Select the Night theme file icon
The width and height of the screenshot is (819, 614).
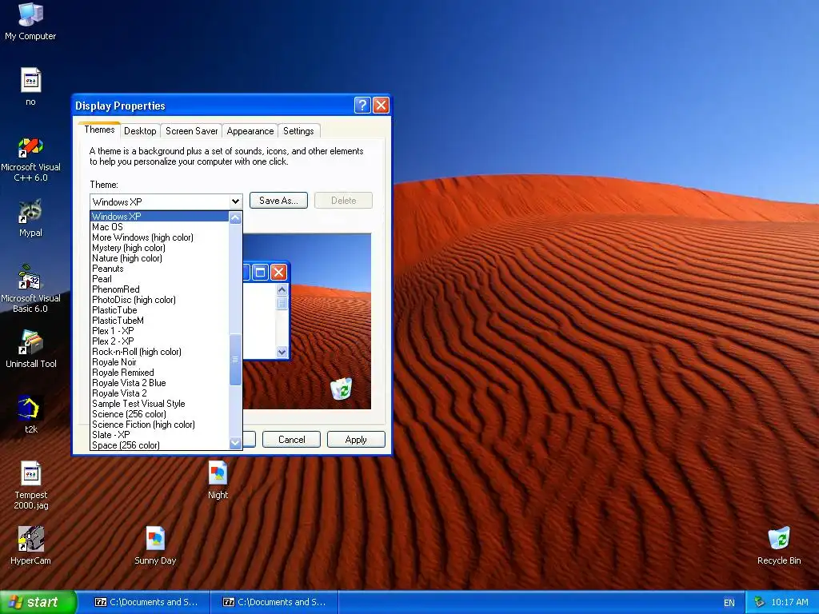tap(218, 480)
